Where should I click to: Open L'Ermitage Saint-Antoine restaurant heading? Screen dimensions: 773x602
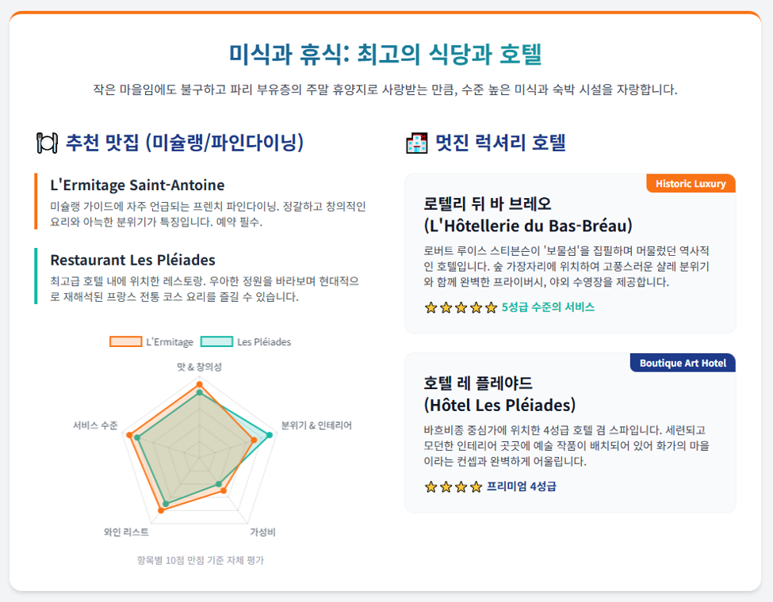(137, 185)
